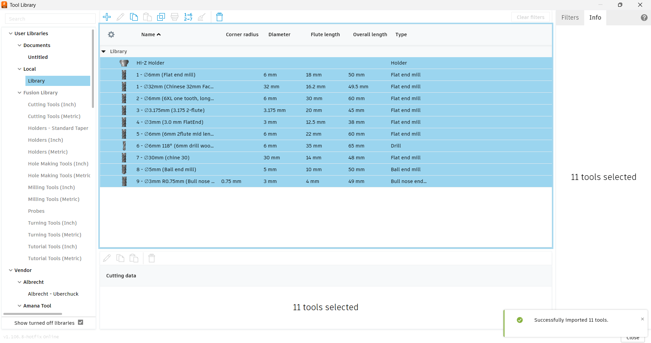
Task: Click the Clear filters button
Action: [x=531, y=17]
